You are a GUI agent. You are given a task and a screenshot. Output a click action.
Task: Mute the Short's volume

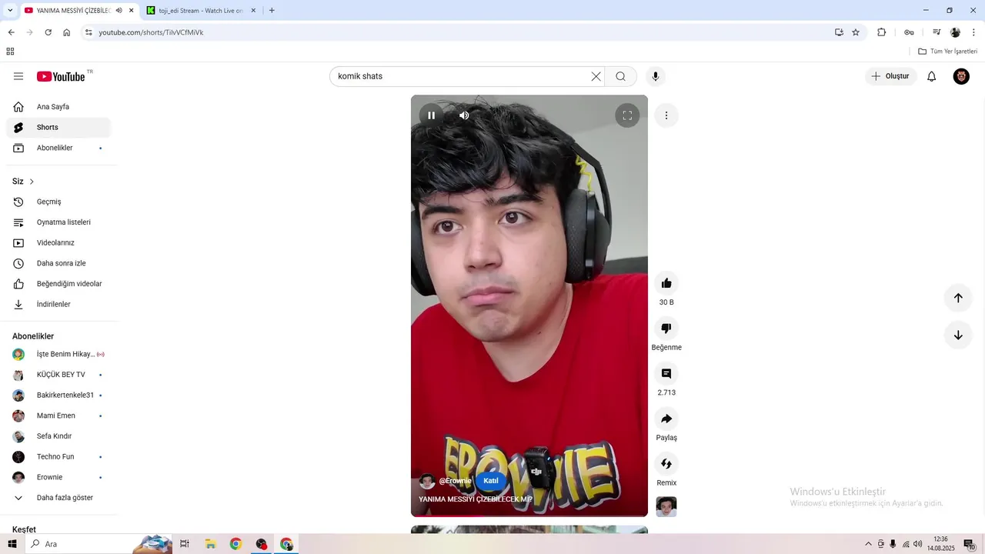coord(464,115)
